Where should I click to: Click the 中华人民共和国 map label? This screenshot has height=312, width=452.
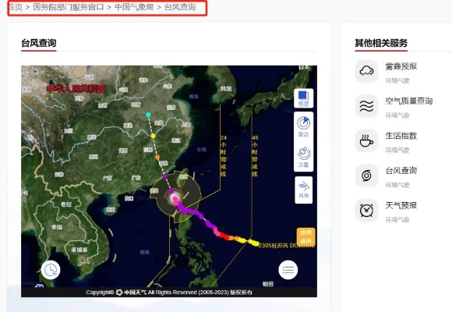click(x=76, y=89)
